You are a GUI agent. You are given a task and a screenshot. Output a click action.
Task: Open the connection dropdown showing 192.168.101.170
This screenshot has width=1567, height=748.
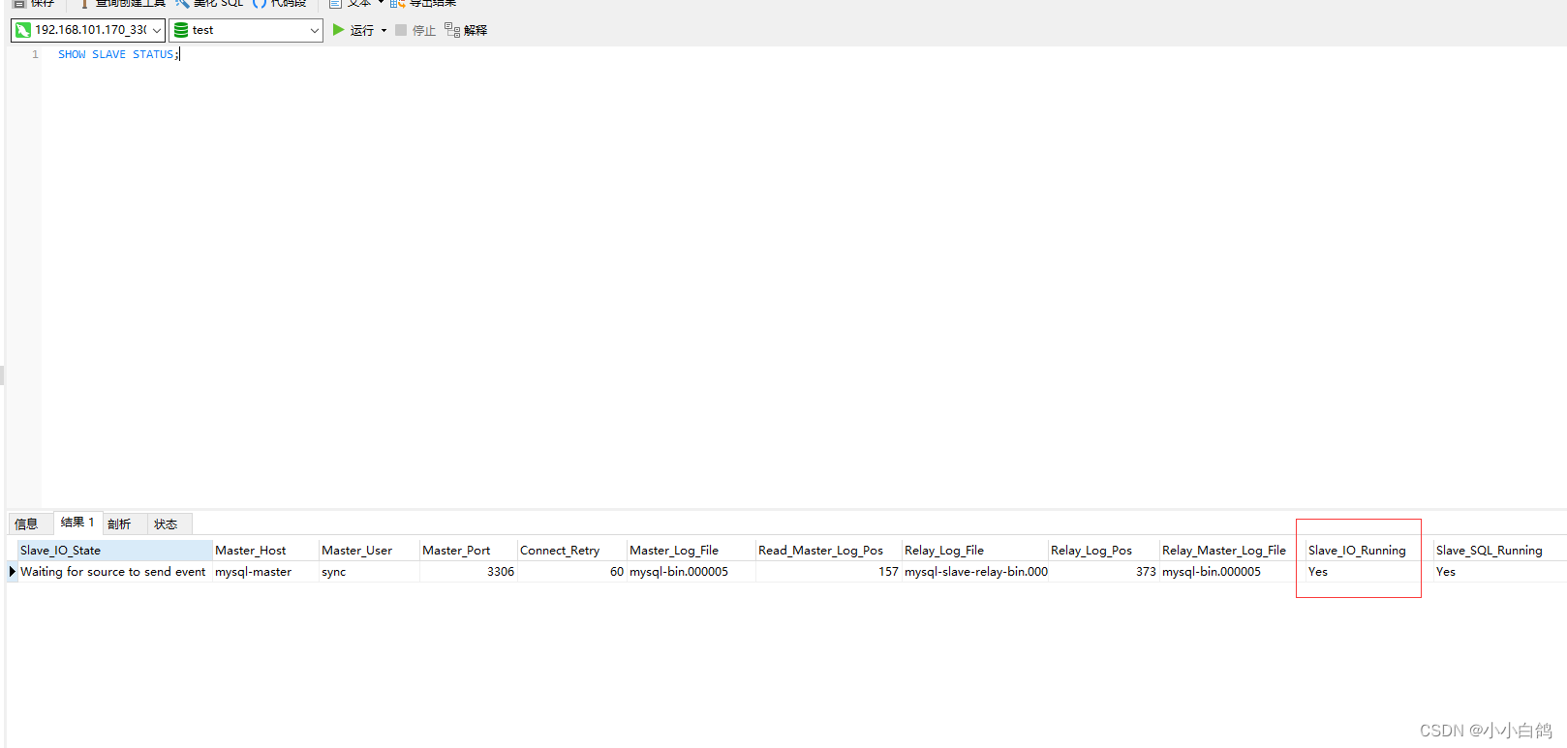point(88,30)
